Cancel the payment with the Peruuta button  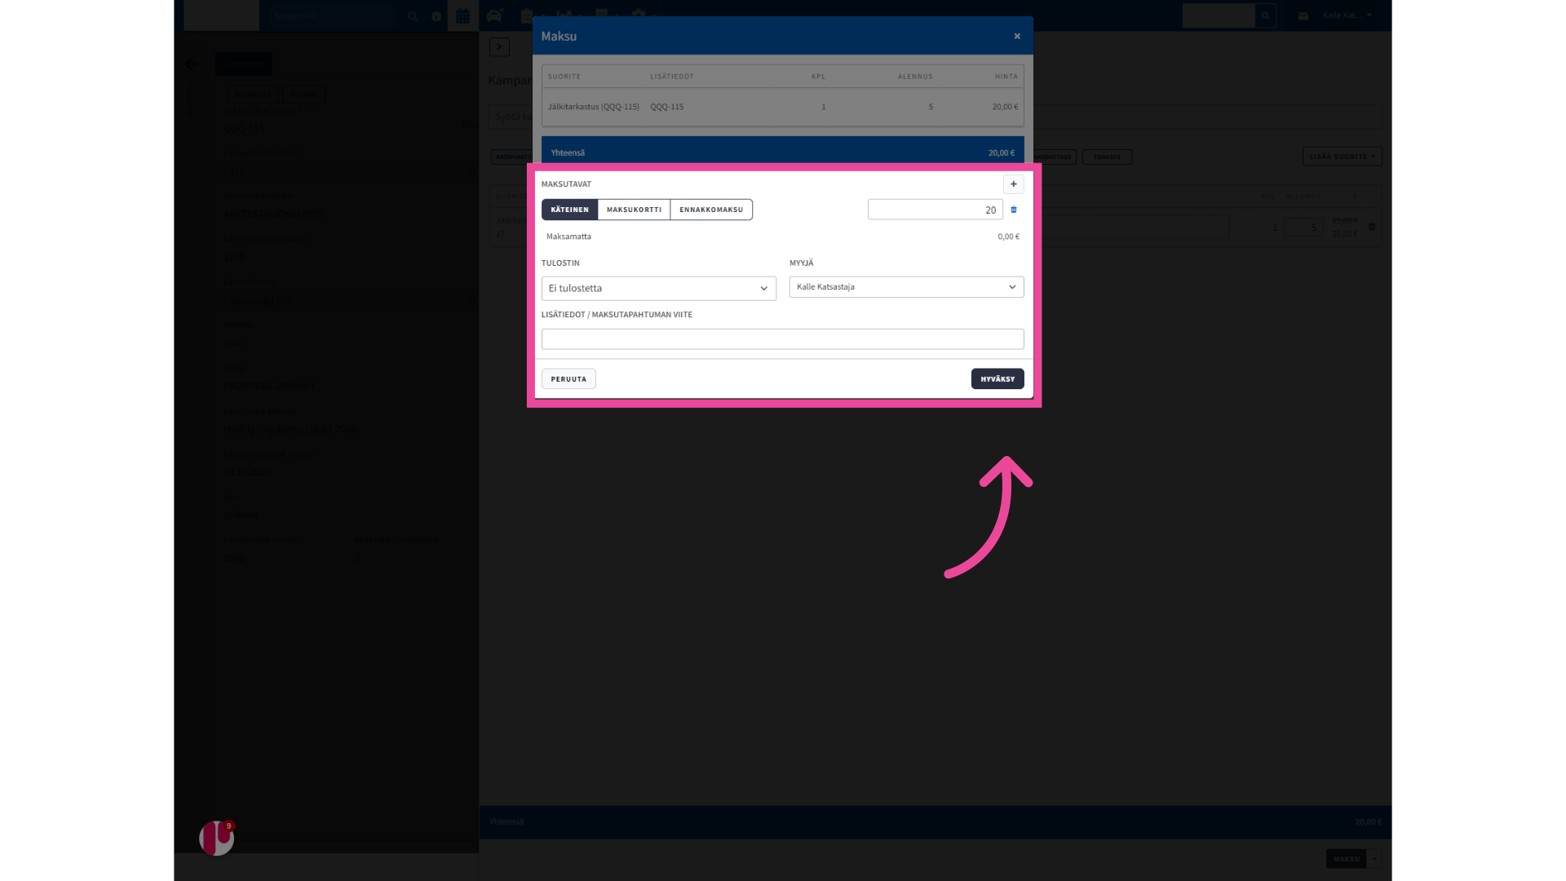tap(568, 379)
